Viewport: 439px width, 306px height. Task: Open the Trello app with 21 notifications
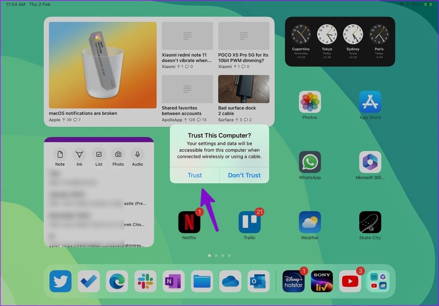click(250, 222)
